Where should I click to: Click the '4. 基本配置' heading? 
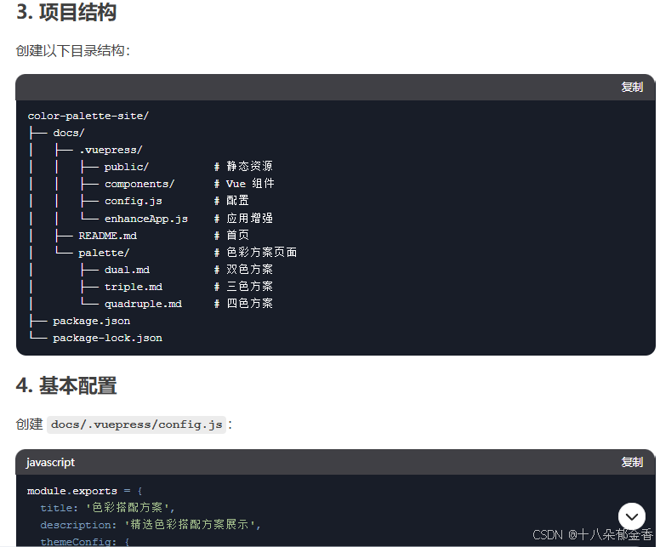pyautogui.click(x=66, y=385)
